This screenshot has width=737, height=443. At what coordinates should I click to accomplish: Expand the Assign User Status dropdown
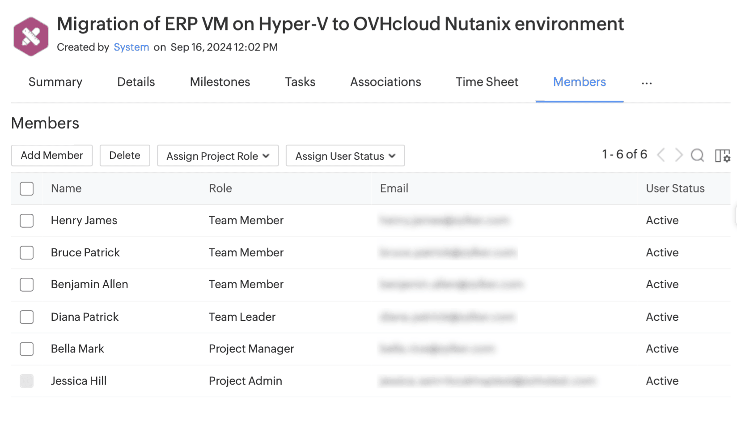(x=345, y=156)
